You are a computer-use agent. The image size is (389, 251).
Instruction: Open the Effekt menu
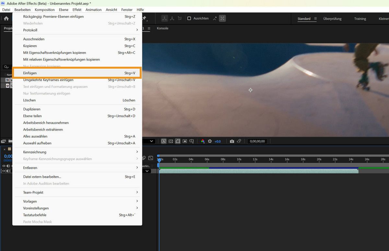click(77, 10)
